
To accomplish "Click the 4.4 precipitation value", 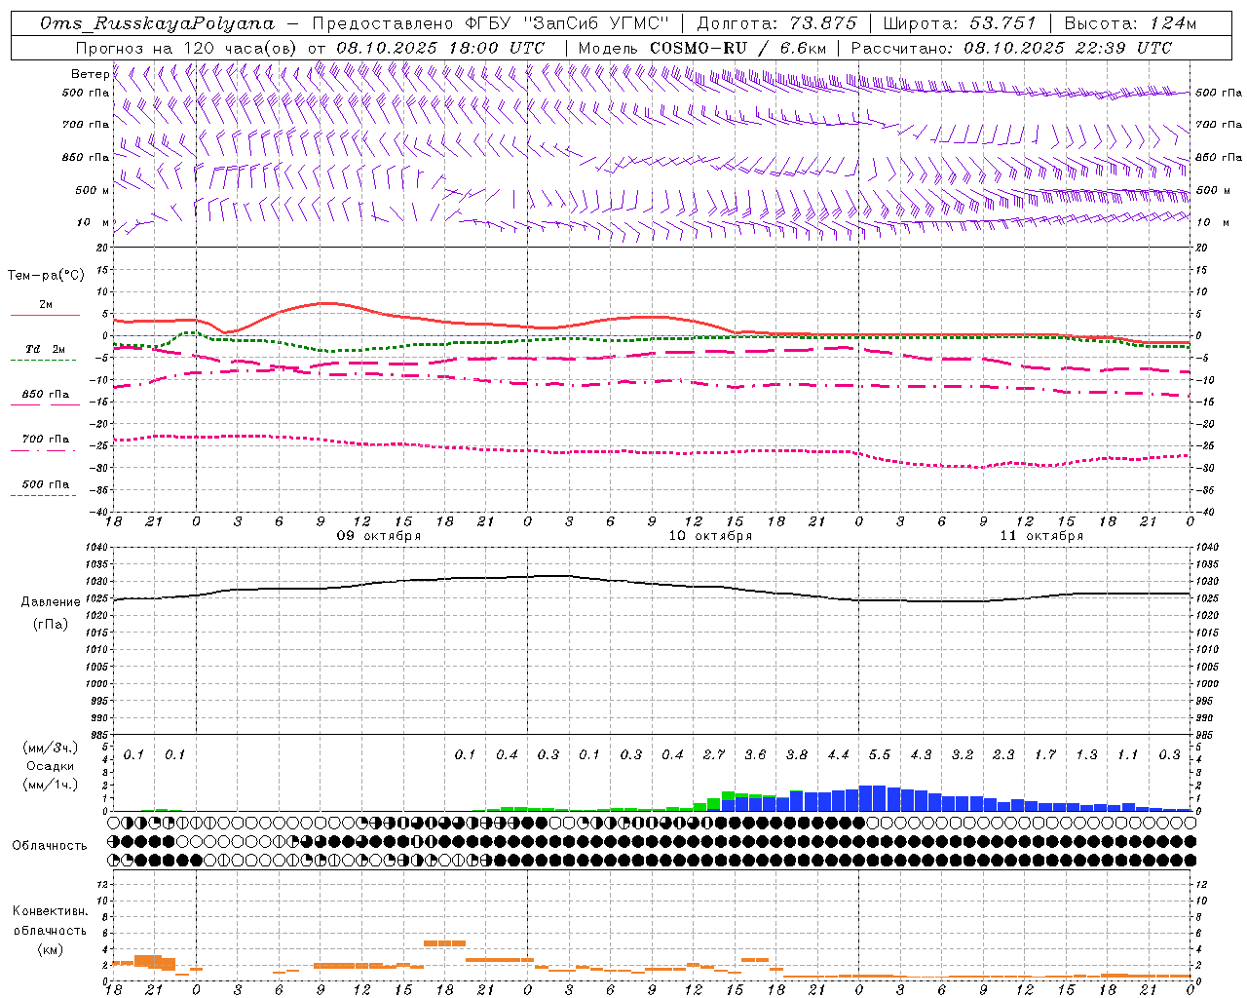I will (x=838, y=755).
